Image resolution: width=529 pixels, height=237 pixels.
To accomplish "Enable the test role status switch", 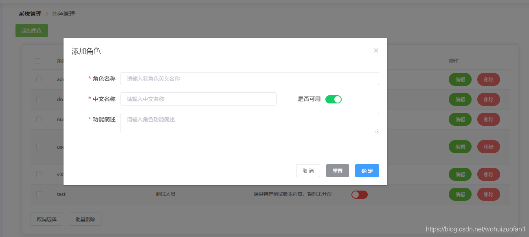I will pos(359,195).
